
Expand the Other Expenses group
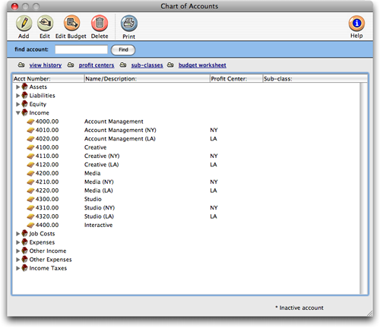click(x=17, y=260)
